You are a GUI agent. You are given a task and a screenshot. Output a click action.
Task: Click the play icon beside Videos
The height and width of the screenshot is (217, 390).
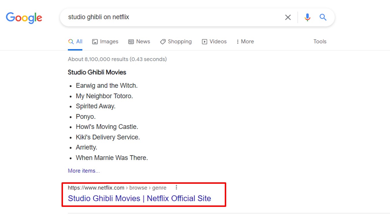pyautogui.click(x=205, y=41)
